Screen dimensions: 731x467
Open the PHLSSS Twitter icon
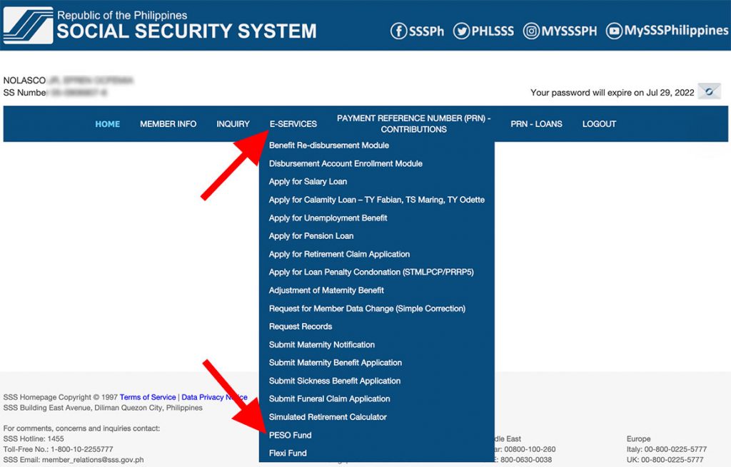click(x=461, y=31)
